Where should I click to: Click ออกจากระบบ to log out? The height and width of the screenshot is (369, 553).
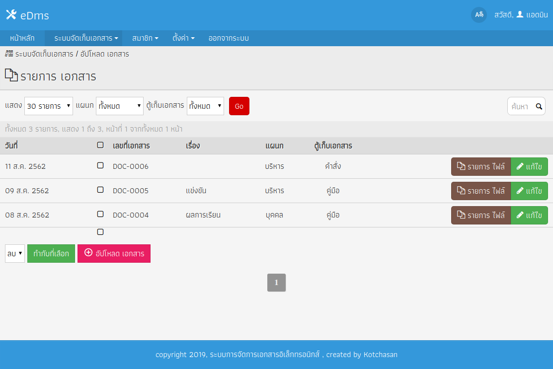(229, 38)
